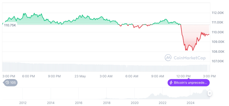Click the CoinMarketCap watermark text
Viewport: 229px width, 106px height.
point(189,57)
